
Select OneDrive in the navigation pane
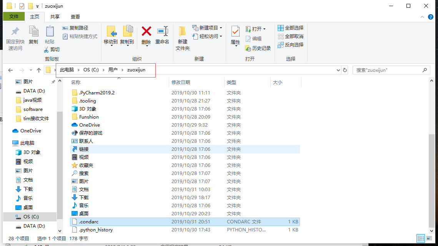tap(27, 130)
